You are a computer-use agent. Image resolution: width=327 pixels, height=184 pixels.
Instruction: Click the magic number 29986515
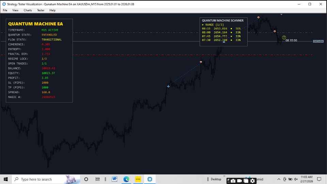pyautogui.click(x=48, y=97)
